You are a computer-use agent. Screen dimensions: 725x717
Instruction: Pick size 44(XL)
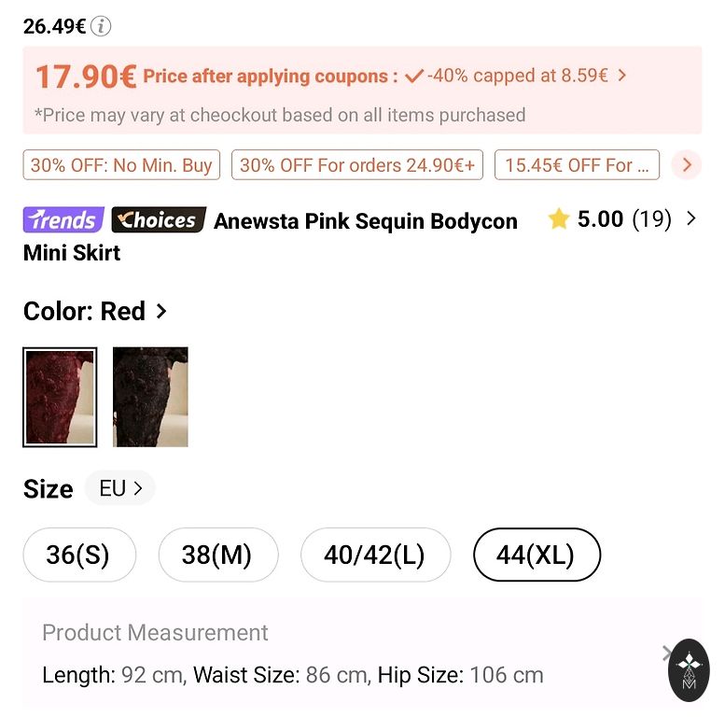tap(537, 555)
